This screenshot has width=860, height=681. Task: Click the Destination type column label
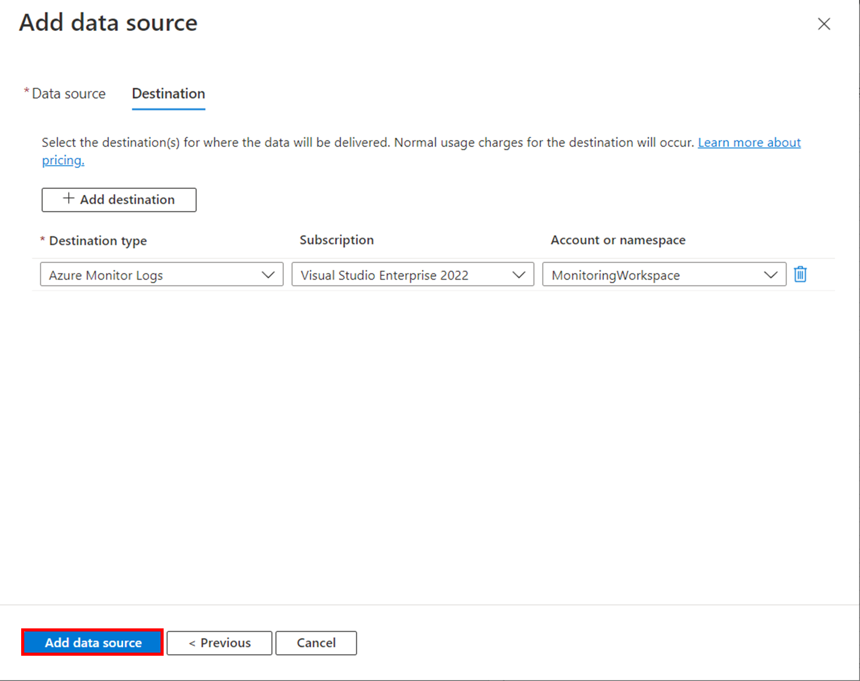coord(98,241)
